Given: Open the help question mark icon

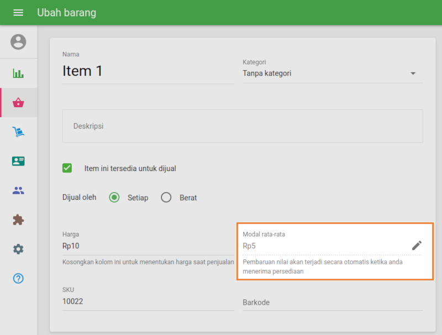Looking at the screenshot, I should pyautogui.click(x=18, y=278).
